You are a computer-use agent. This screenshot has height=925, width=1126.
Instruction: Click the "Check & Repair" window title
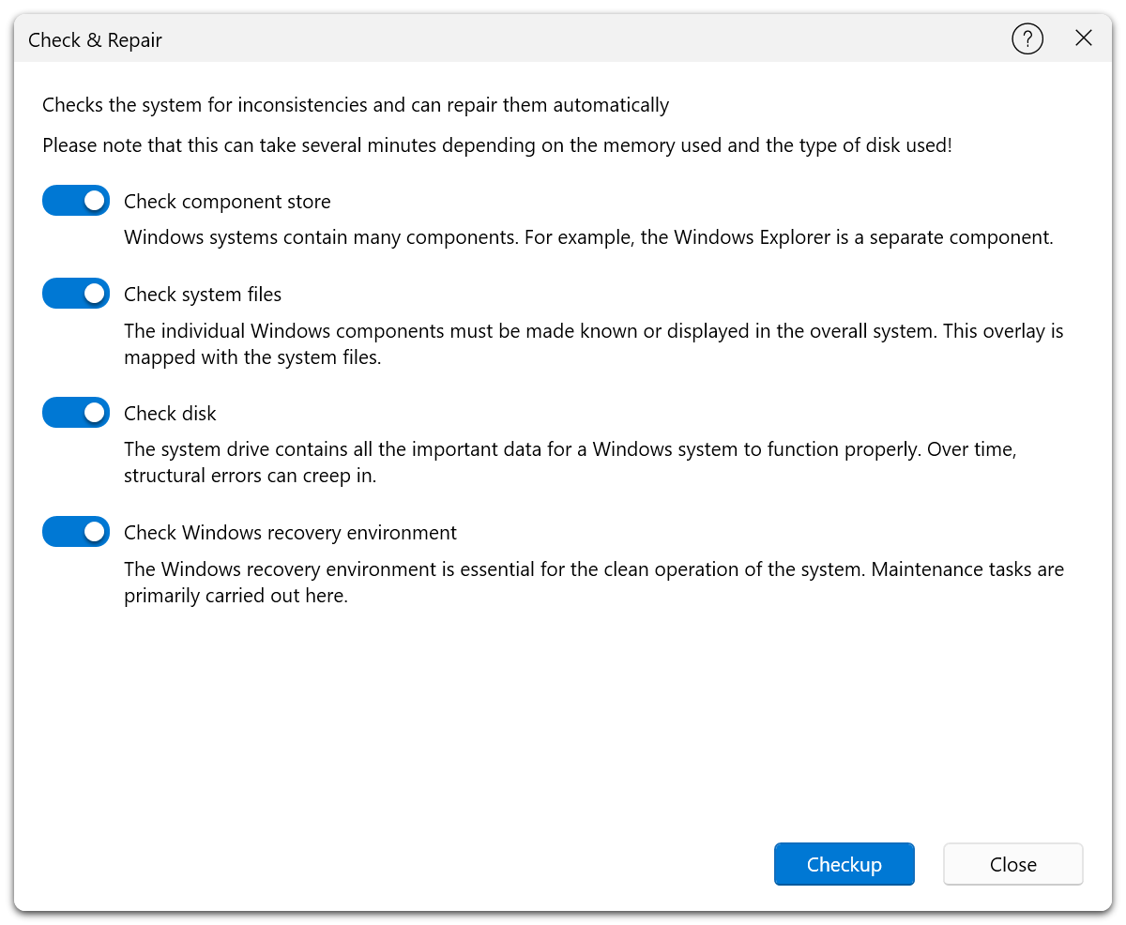(x=95, y=40)
